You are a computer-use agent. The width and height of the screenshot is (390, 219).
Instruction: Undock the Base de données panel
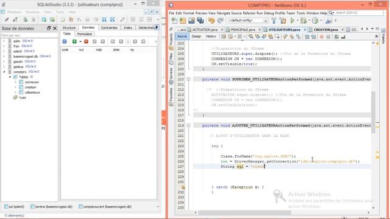[49, 29]
